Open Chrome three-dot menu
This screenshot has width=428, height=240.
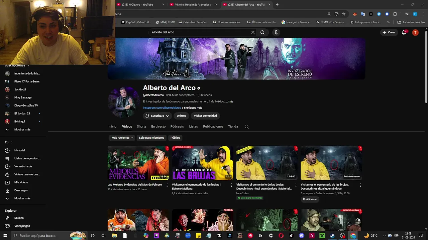[x=423, y=14]
